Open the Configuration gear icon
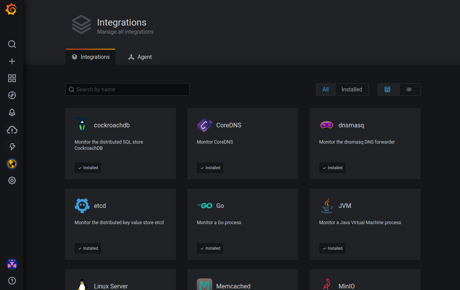Image resolution: width=460 pixels, height=290 pixels. pyautogui.click(x=12, y=180)
